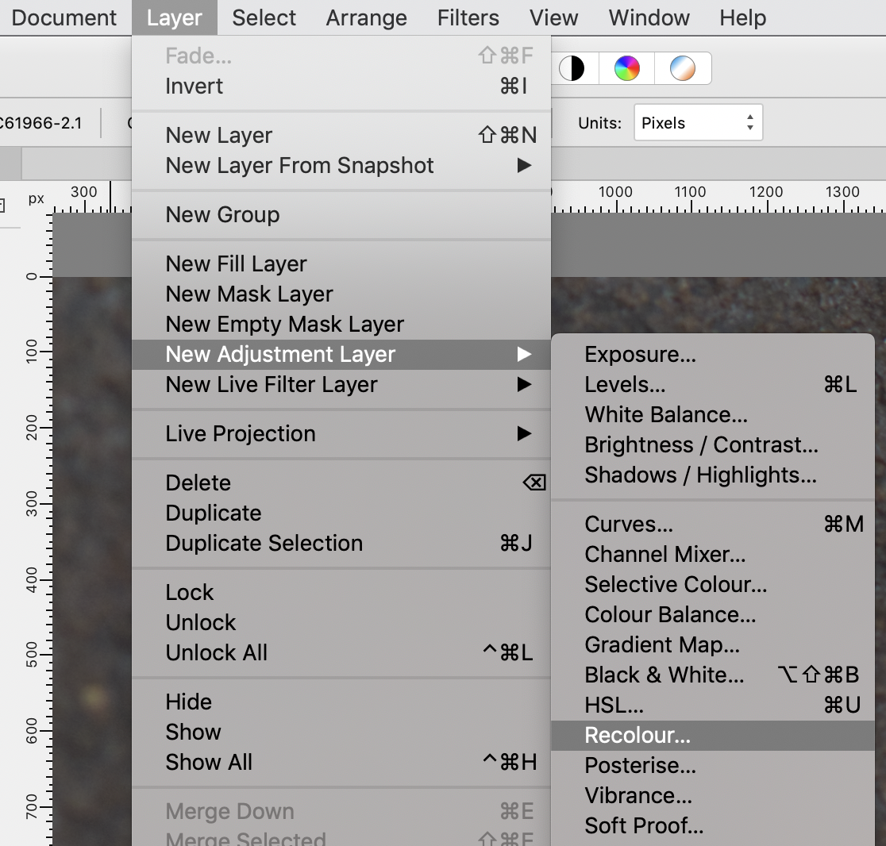Choose Unlock All in the Layer menu
886x846 pixels.
(x=216, y=652)
